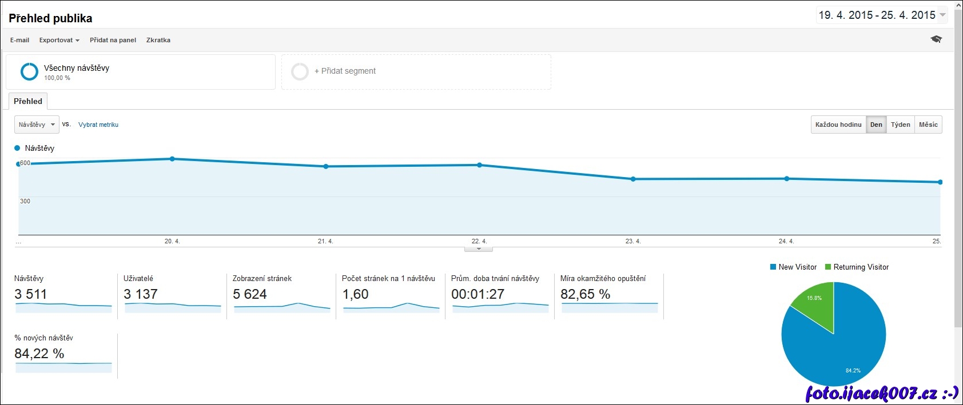Expand the Exportovat dropdown menu

(59, 40)
